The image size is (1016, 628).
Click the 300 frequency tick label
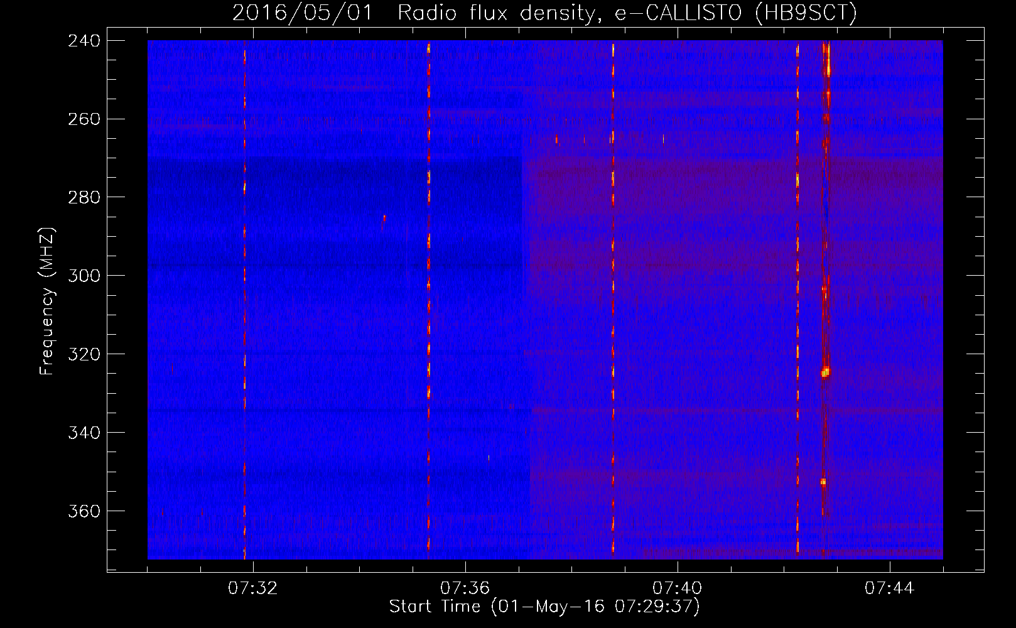click(84, 276)
